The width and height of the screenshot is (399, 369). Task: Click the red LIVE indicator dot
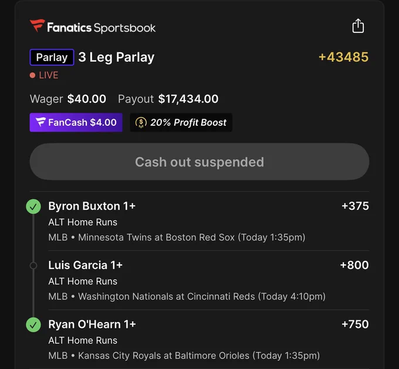point(32,75)
